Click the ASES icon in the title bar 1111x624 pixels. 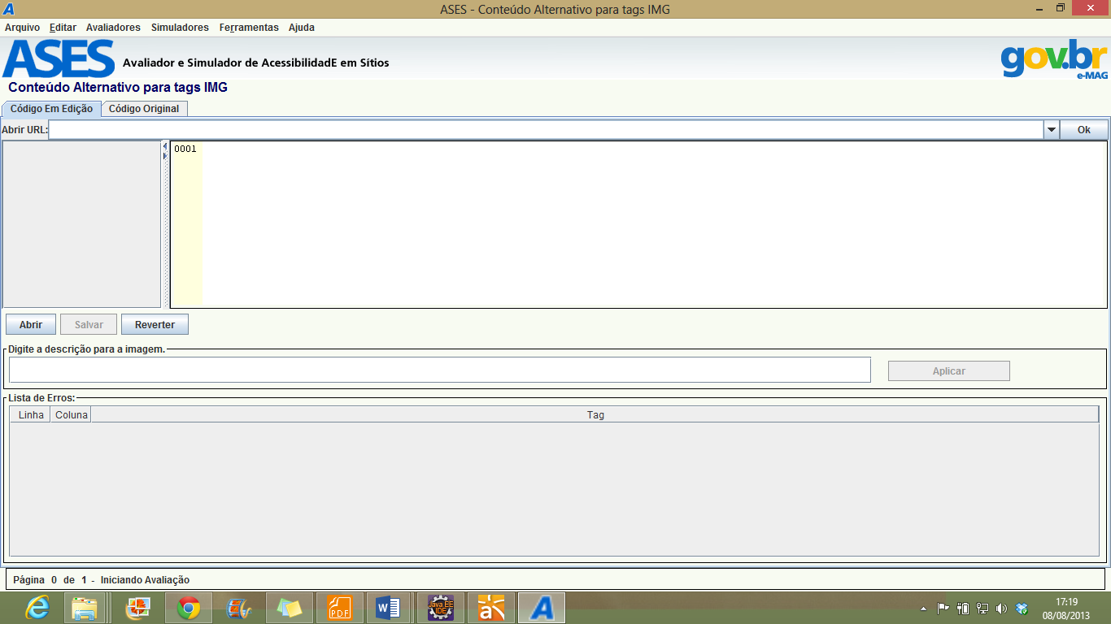tap(9, 9)
